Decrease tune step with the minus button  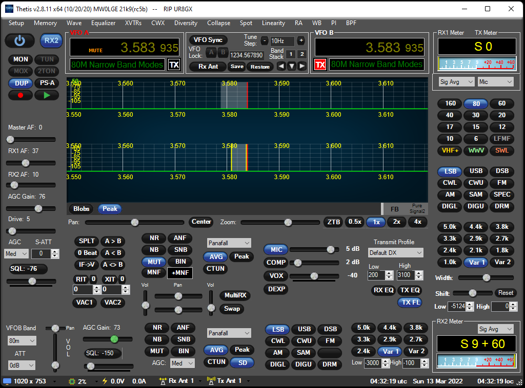(265, 41)
